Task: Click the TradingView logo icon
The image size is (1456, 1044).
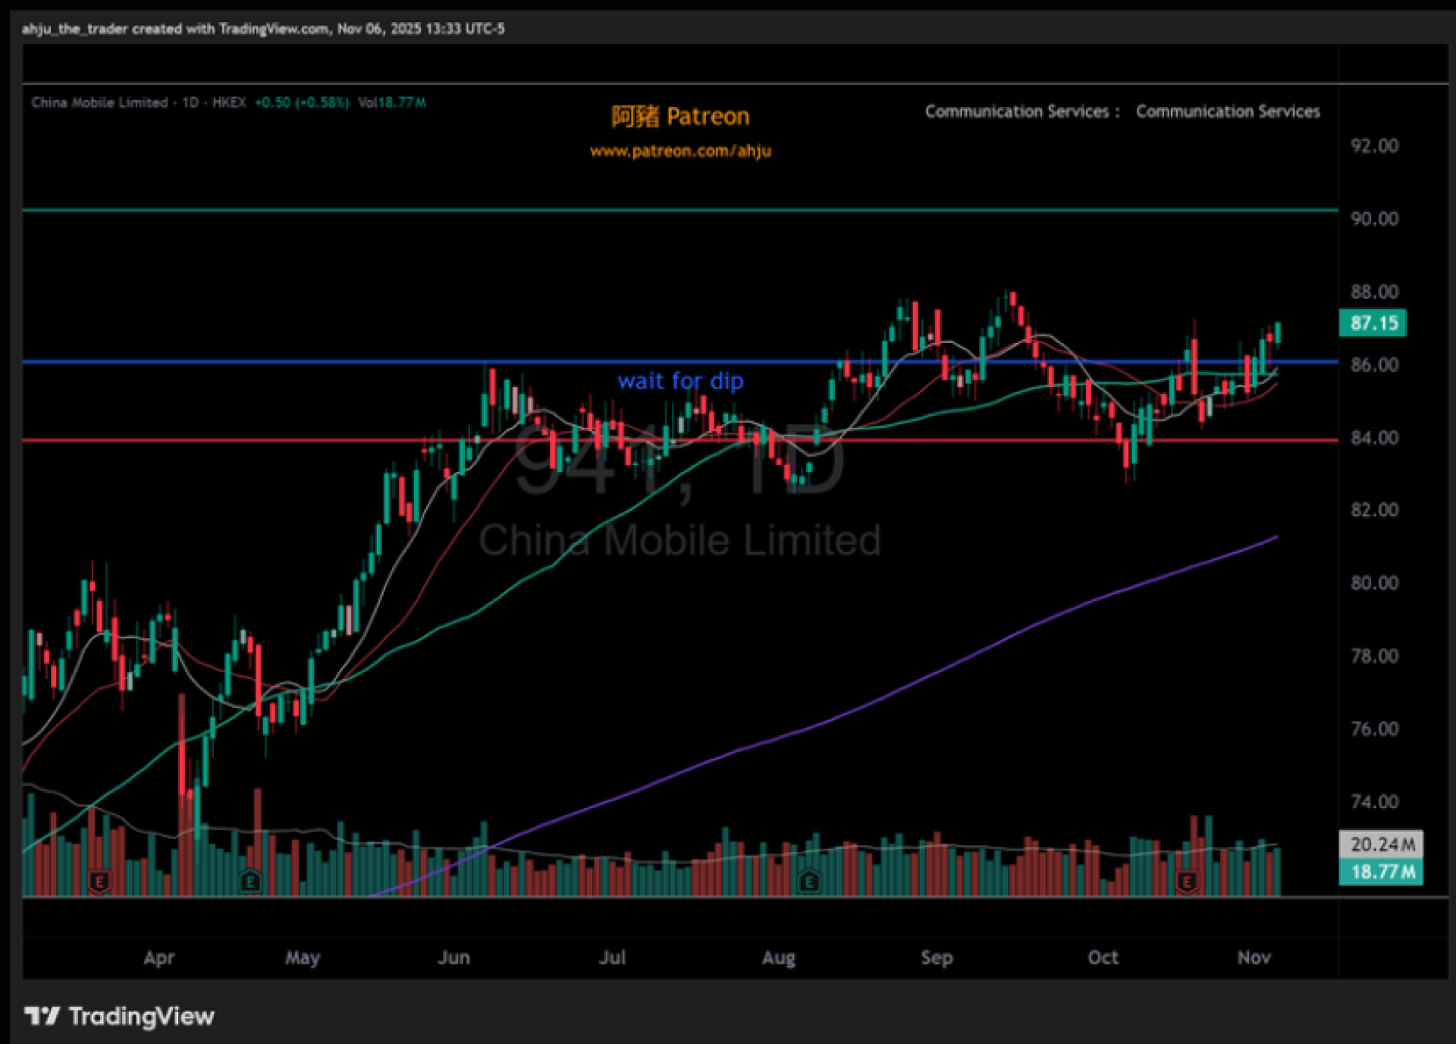Action: click(41, 1015)
